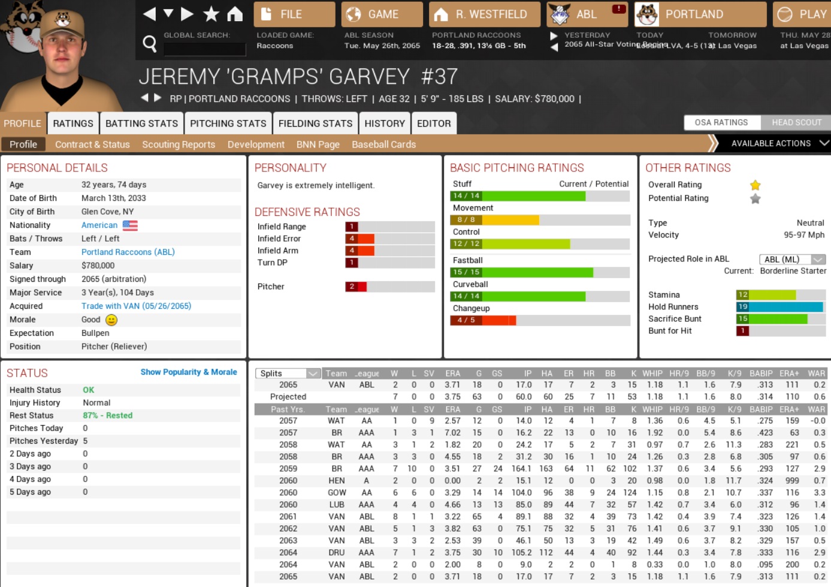Screen dimensions: 831x587
Task: Open Trade with VAN acquisition link
Action: pyautogui.click(x=136, y=306)
